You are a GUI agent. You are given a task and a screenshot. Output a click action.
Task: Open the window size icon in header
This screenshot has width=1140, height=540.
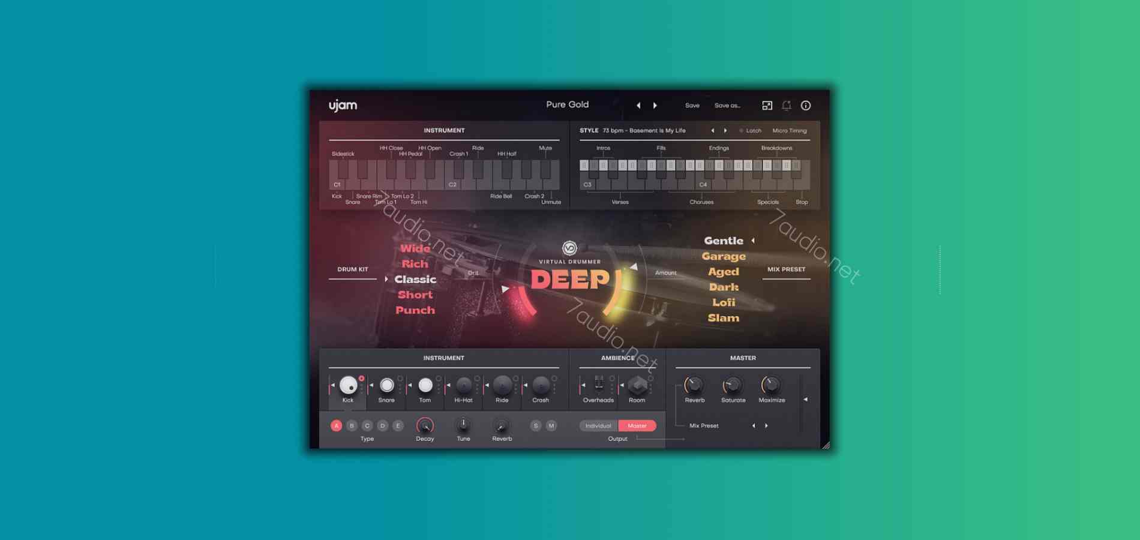point(767,106)
